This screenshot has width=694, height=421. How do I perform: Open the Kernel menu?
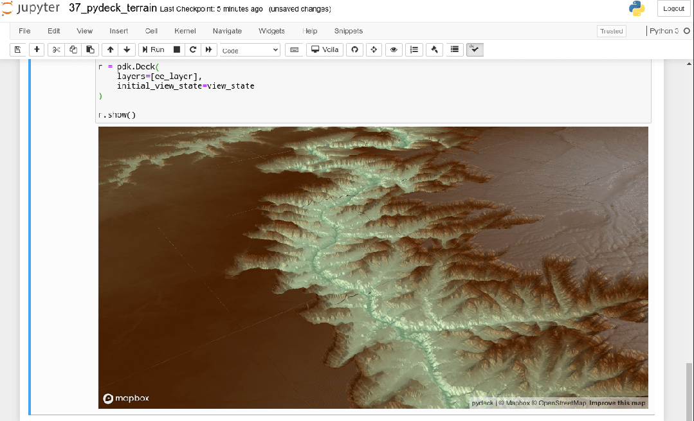pyautogui.click(x=185, y=31)
